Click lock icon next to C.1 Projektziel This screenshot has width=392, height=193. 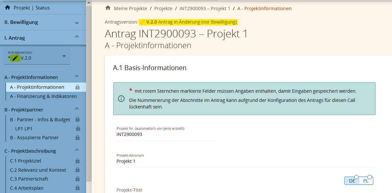[x=78, y=161]
